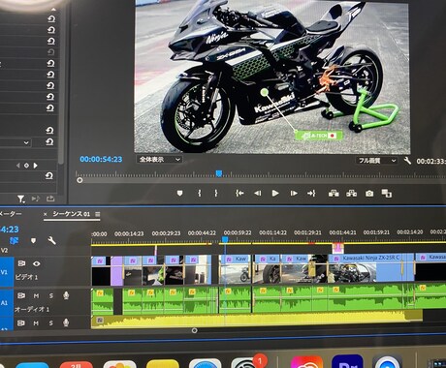446x368 pixels.
Task: Hide the V1 video track output
Action: click(37, 263)
